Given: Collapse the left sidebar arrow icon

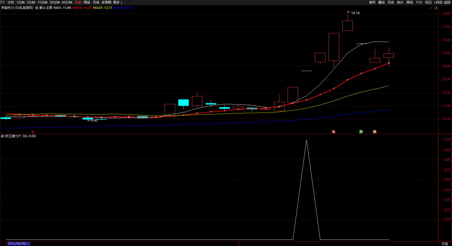Looking at the screenshot, I should 2,2.
